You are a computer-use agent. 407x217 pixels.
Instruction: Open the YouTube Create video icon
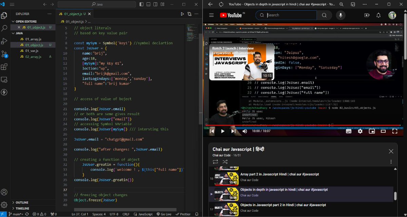[x=367, y=15]
